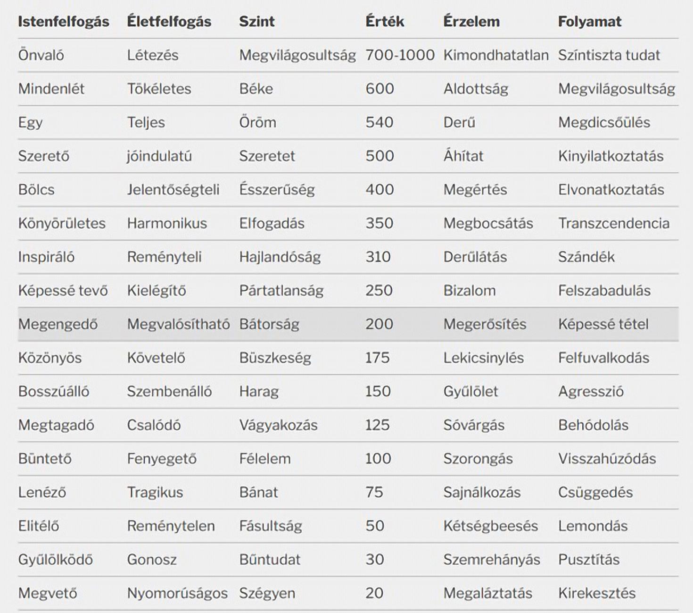Click the Folyamat column header
The width and height of the screenshot is (693, 613).
click(590, 22)
